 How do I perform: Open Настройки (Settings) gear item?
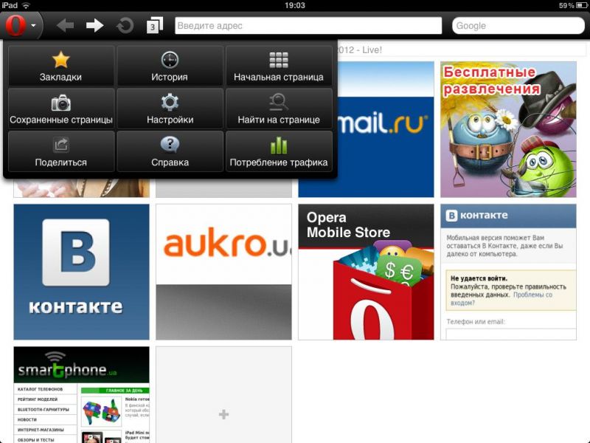(170, 109)
